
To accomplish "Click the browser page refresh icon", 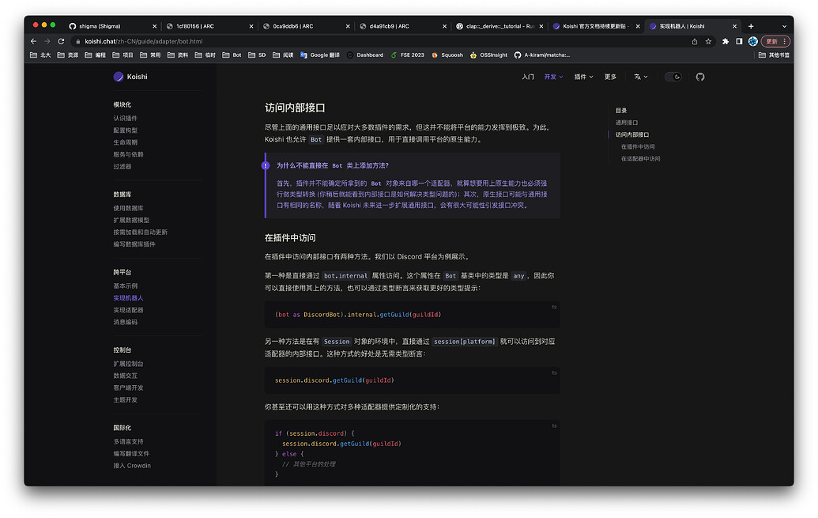I will (61, 40).
